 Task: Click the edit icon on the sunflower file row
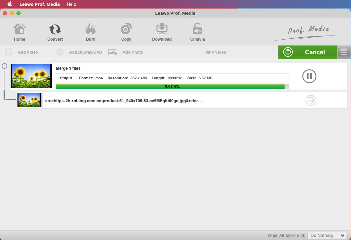pyautogui.click(x=311, y=100)
